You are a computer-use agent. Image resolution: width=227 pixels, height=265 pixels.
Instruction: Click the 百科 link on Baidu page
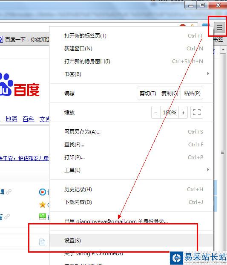click(29, 119)
